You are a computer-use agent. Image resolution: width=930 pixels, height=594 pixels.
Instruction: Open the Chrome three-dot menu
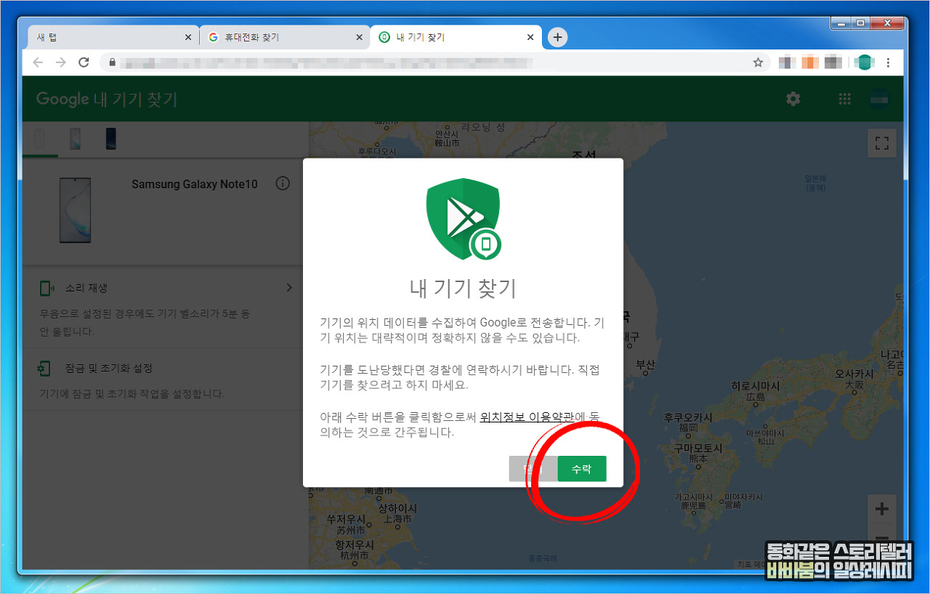(x=888, y=63)
